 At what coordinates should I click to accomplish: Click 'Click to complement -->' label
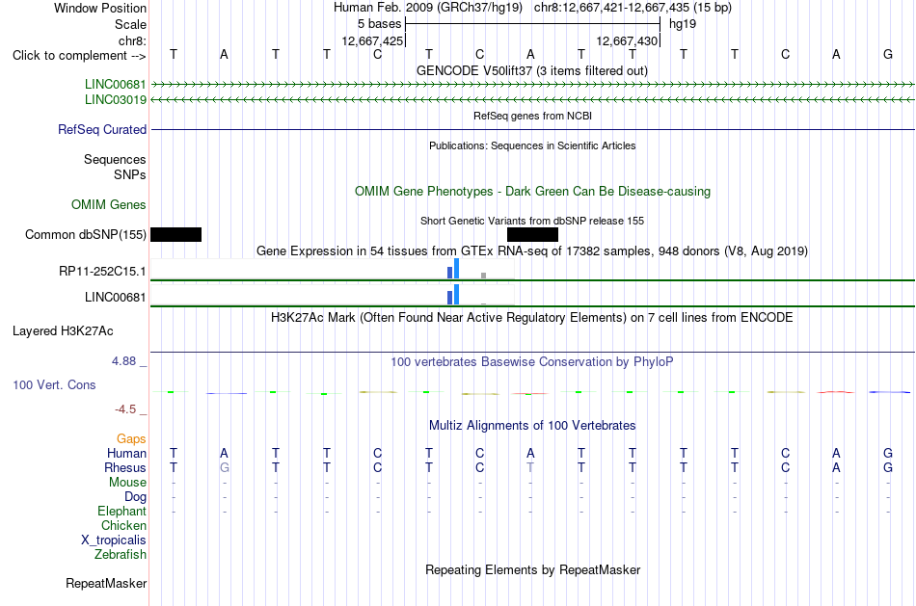pyautogui.click(x=79, y=56)
